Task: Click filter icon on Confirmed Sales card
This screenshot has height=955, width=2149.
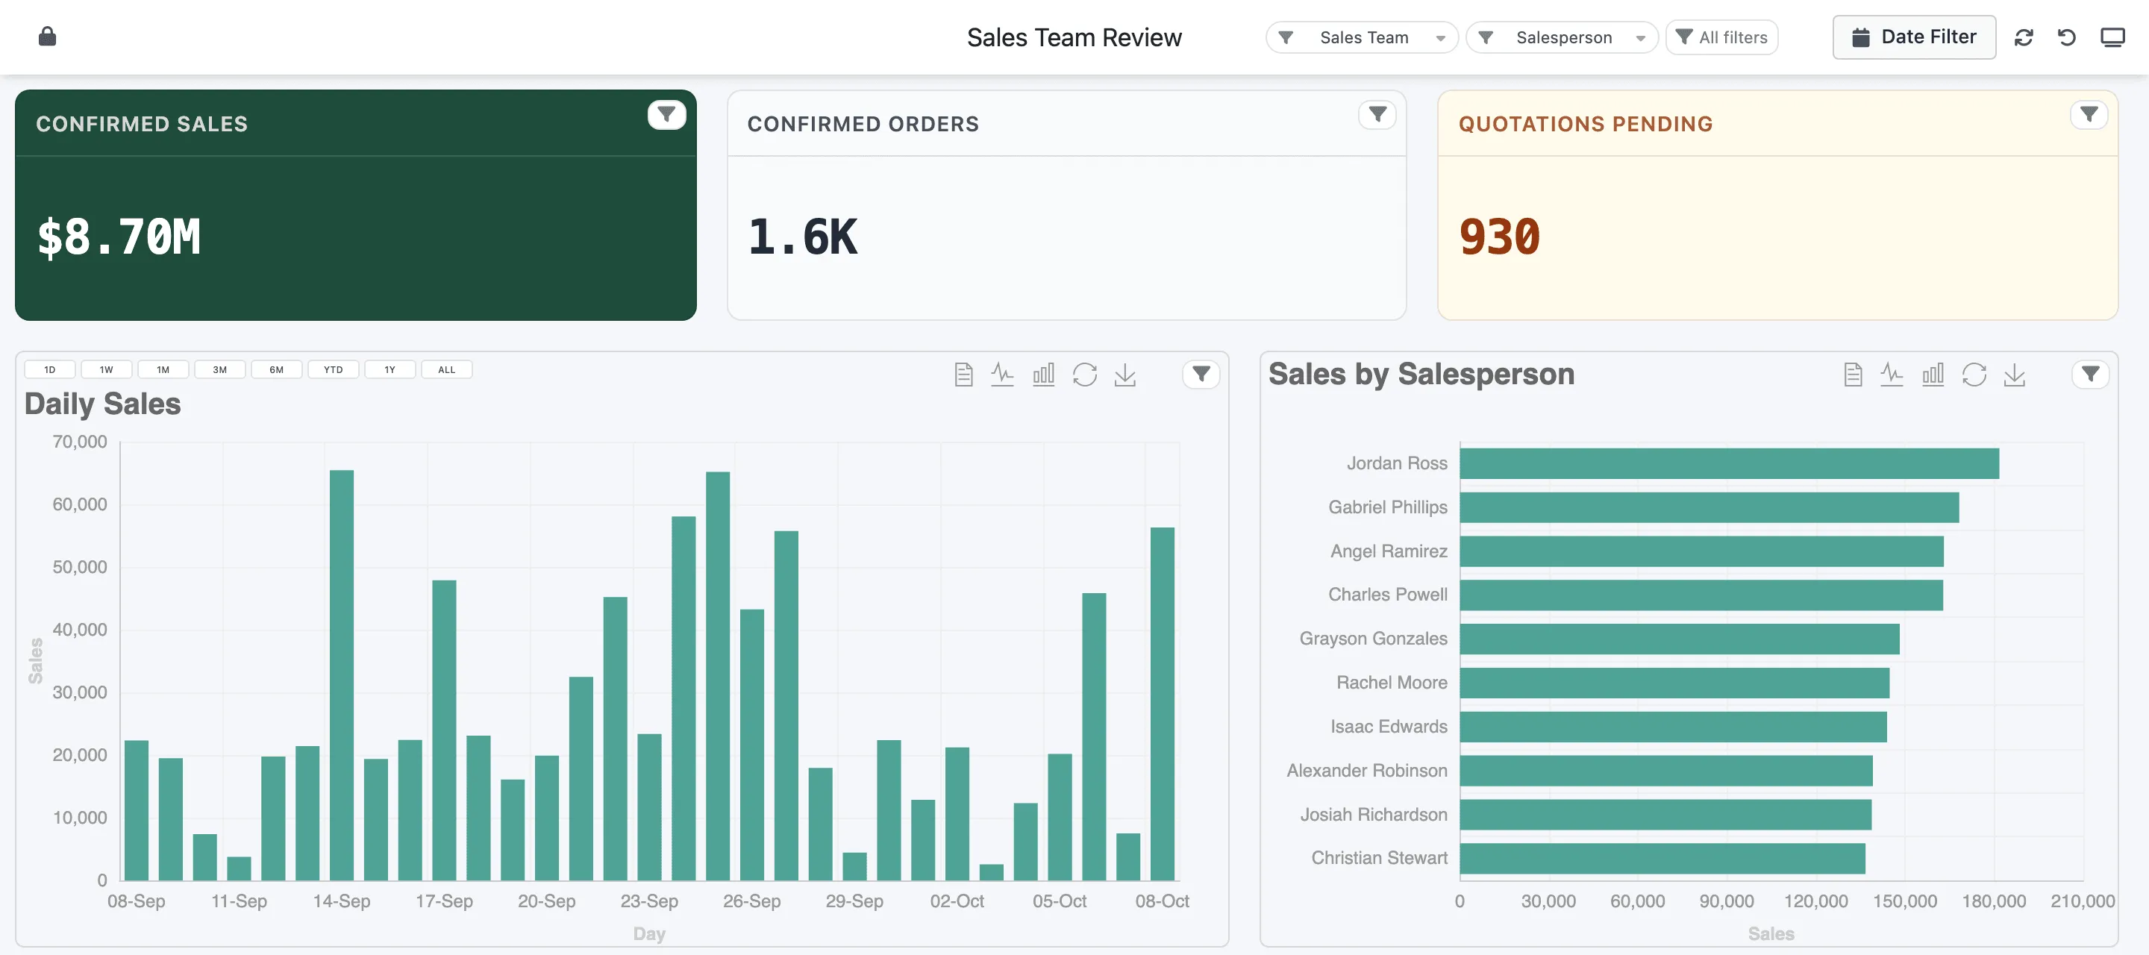Action: (666, 114)
